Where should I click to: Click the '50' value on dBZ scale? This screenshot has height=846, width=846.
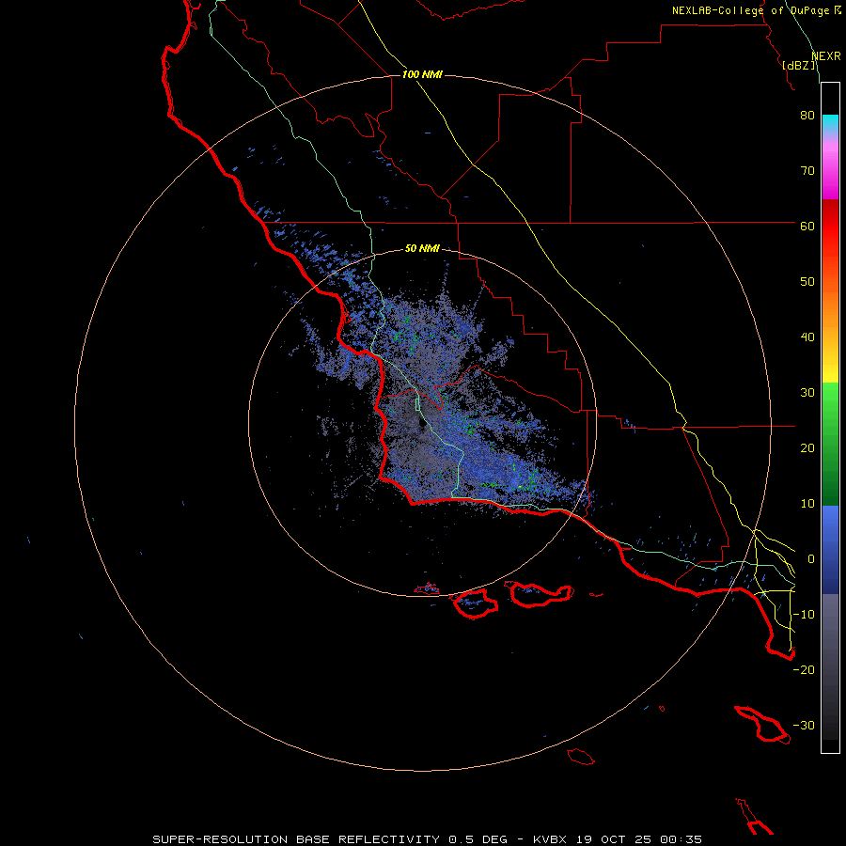(807, 282)
